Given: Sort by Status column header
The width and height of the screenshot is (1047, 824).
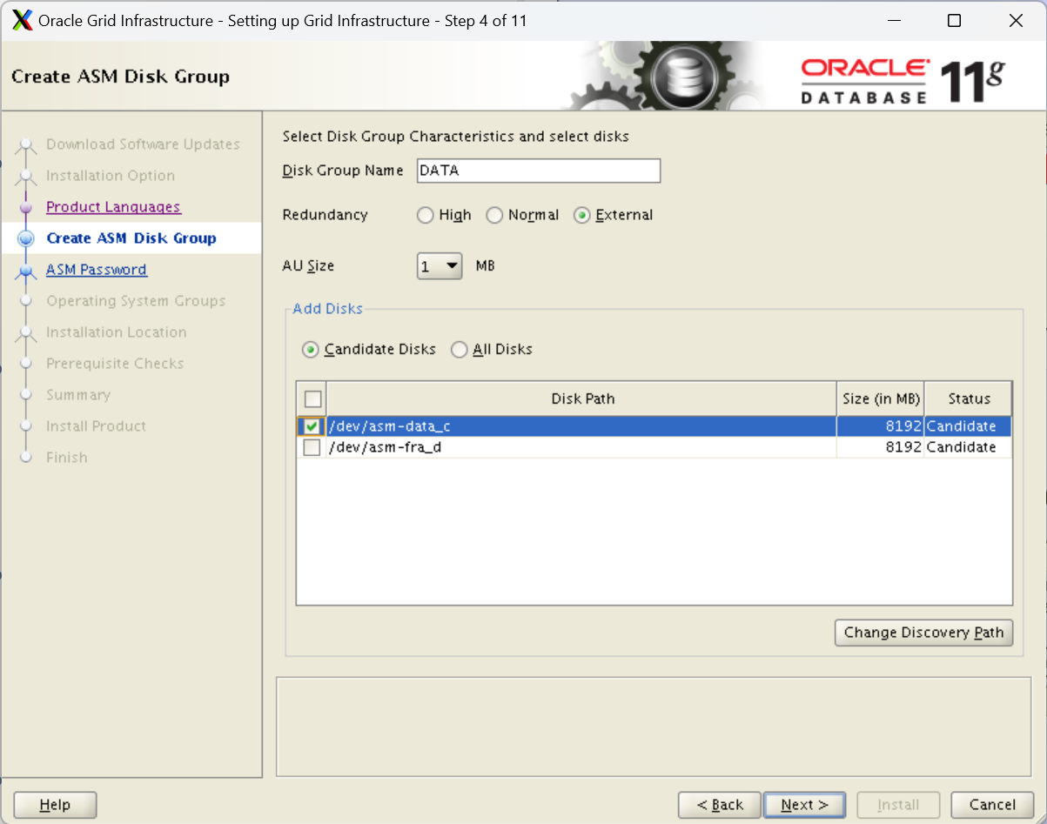Looking at the screenshot, I should point(969,399).
